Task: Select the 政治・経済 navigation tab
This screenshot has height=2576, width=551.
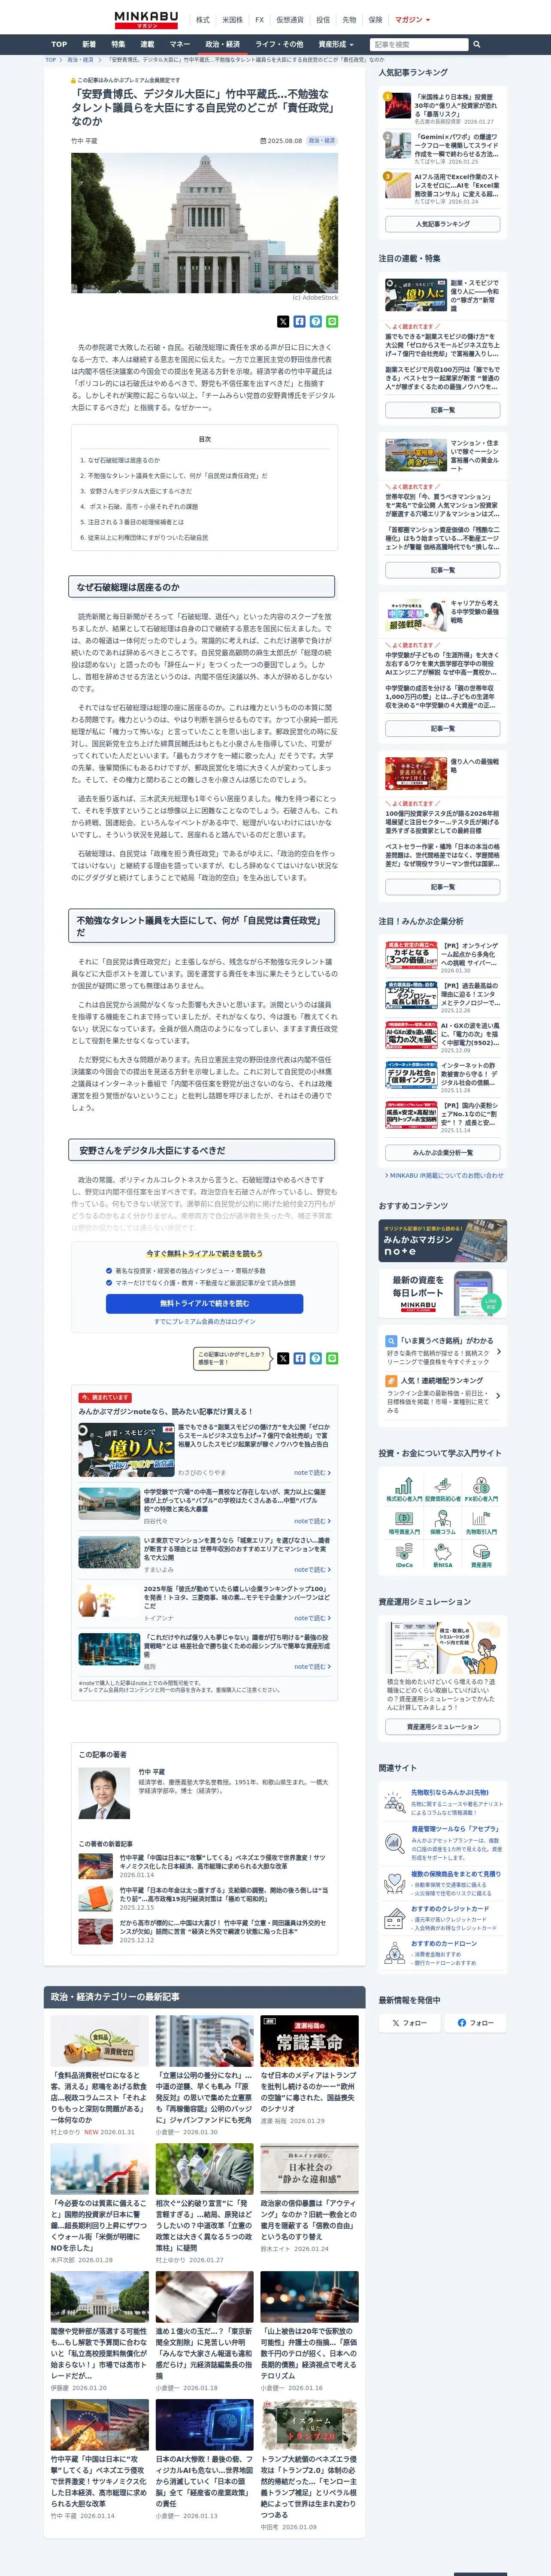Action: click(222, 44)
